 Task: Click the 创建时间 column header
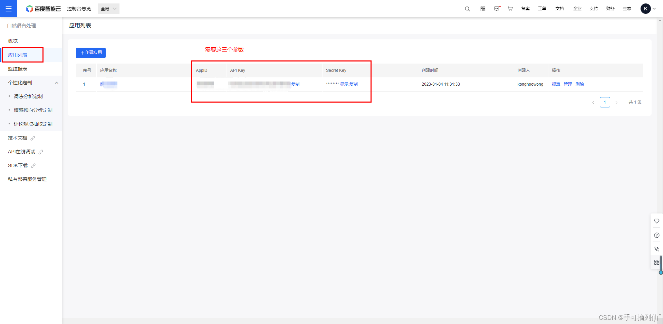(x=430, y=70)
